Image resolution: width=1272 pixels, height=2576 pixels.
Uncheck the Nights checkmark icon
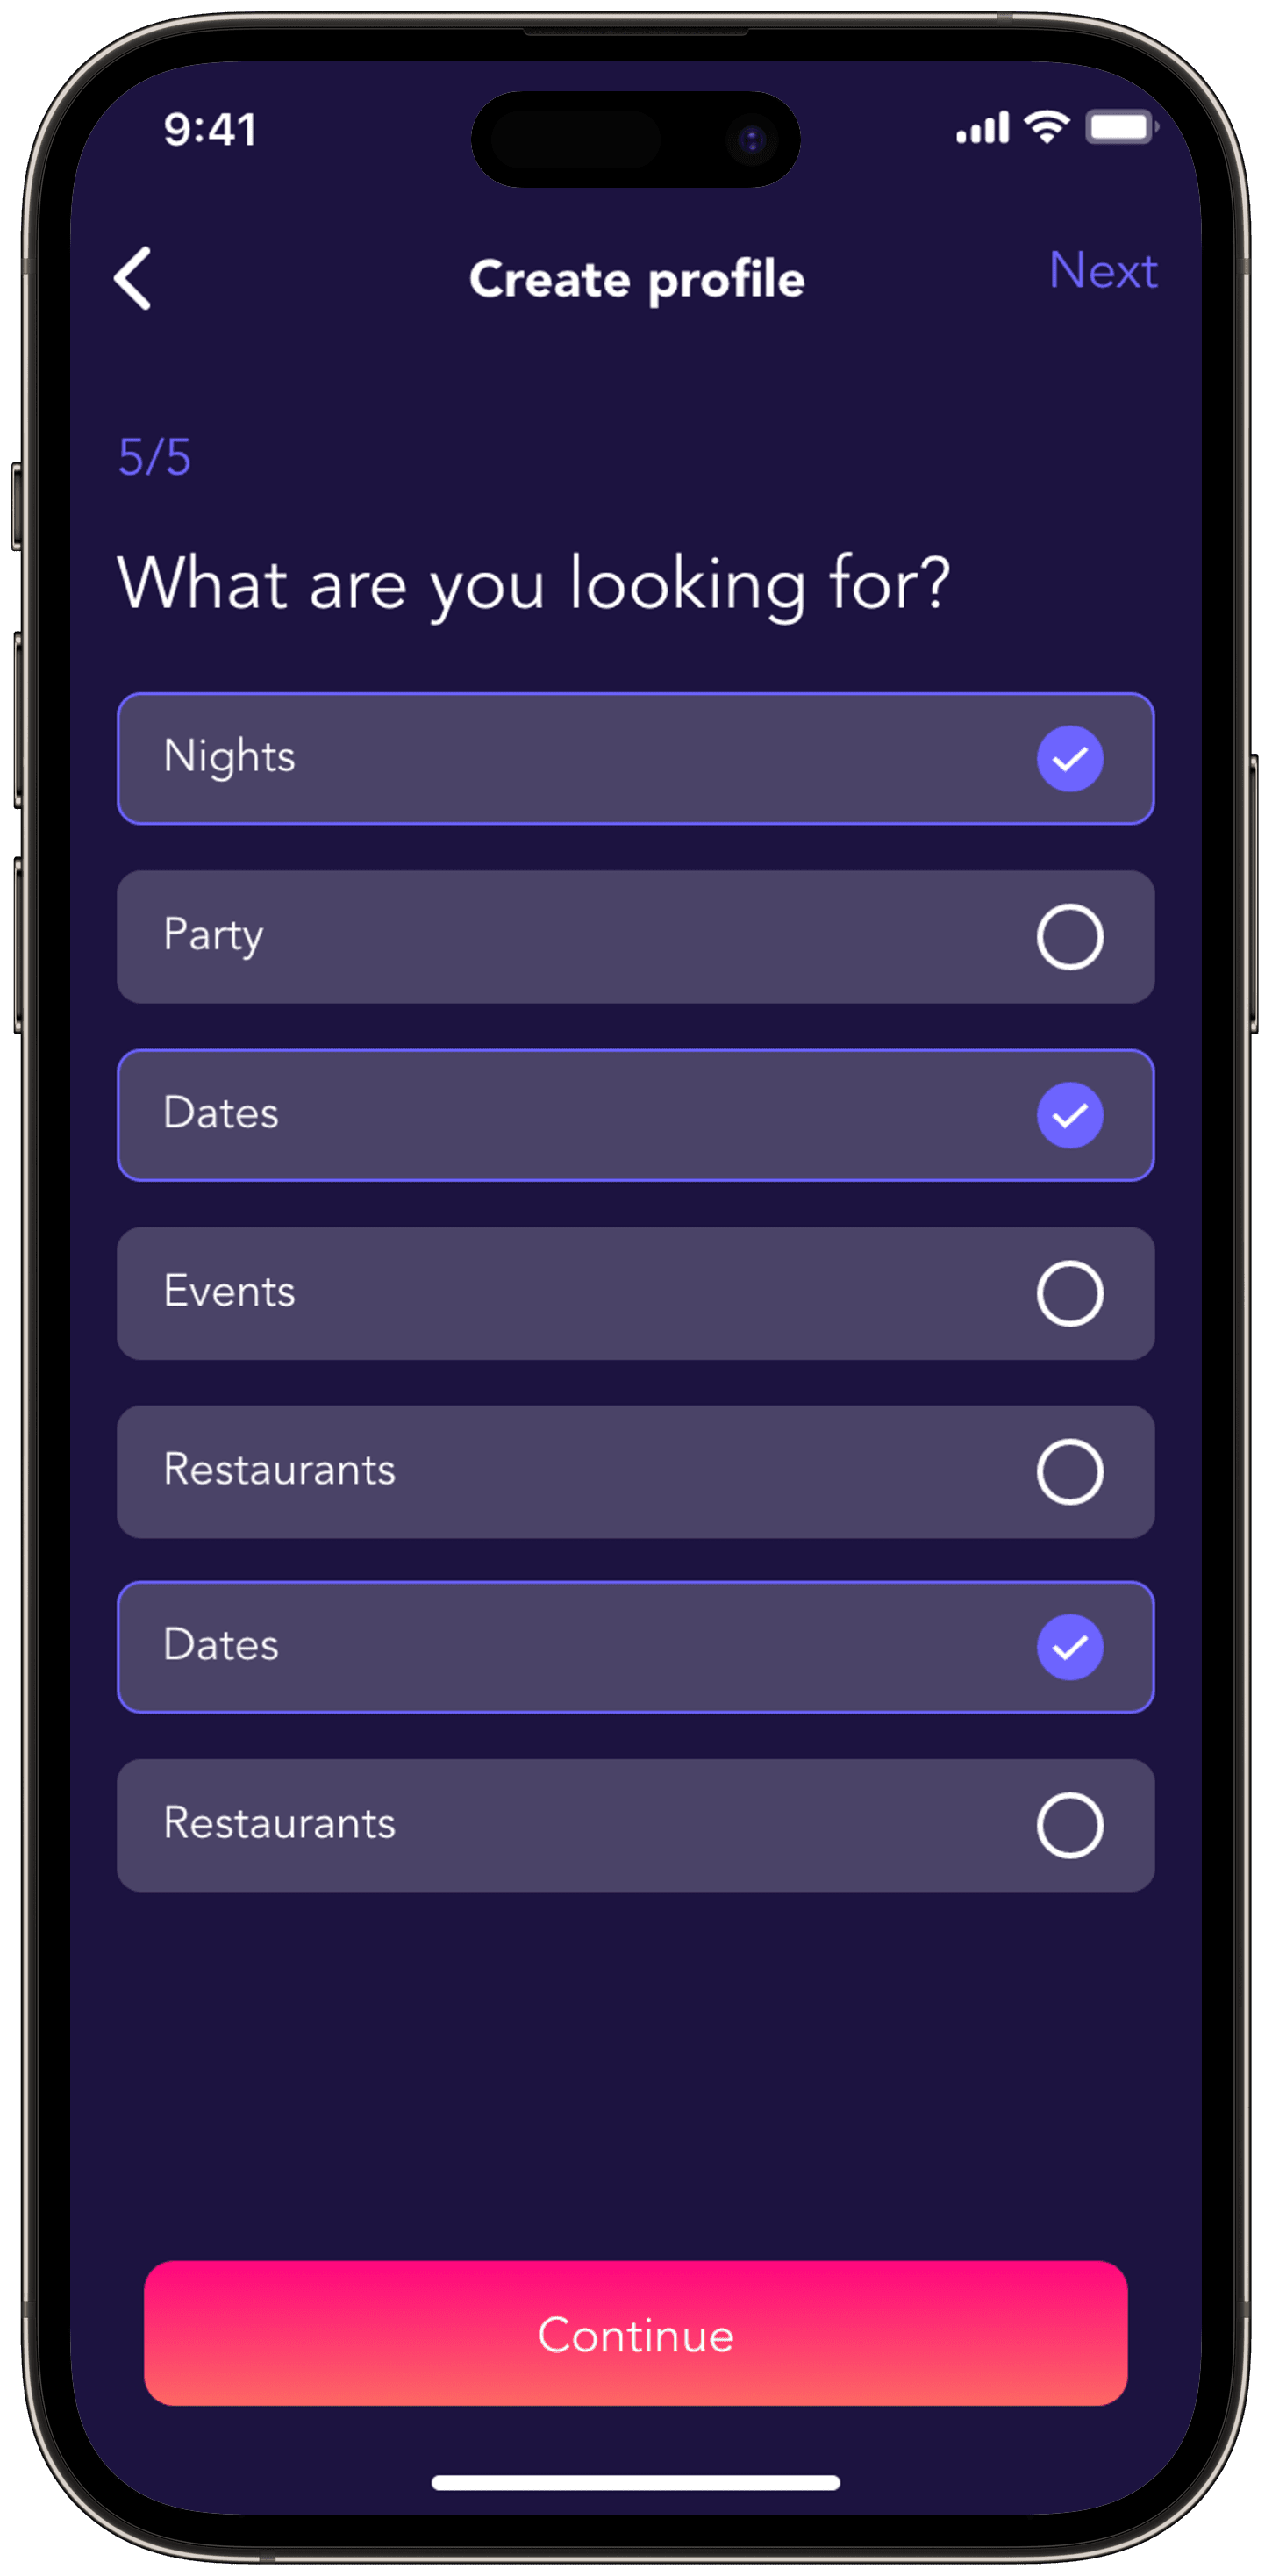tap(1069, 758)
